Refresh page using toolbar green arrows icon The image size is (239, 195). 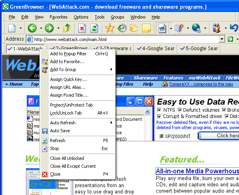tap(94, 28)
